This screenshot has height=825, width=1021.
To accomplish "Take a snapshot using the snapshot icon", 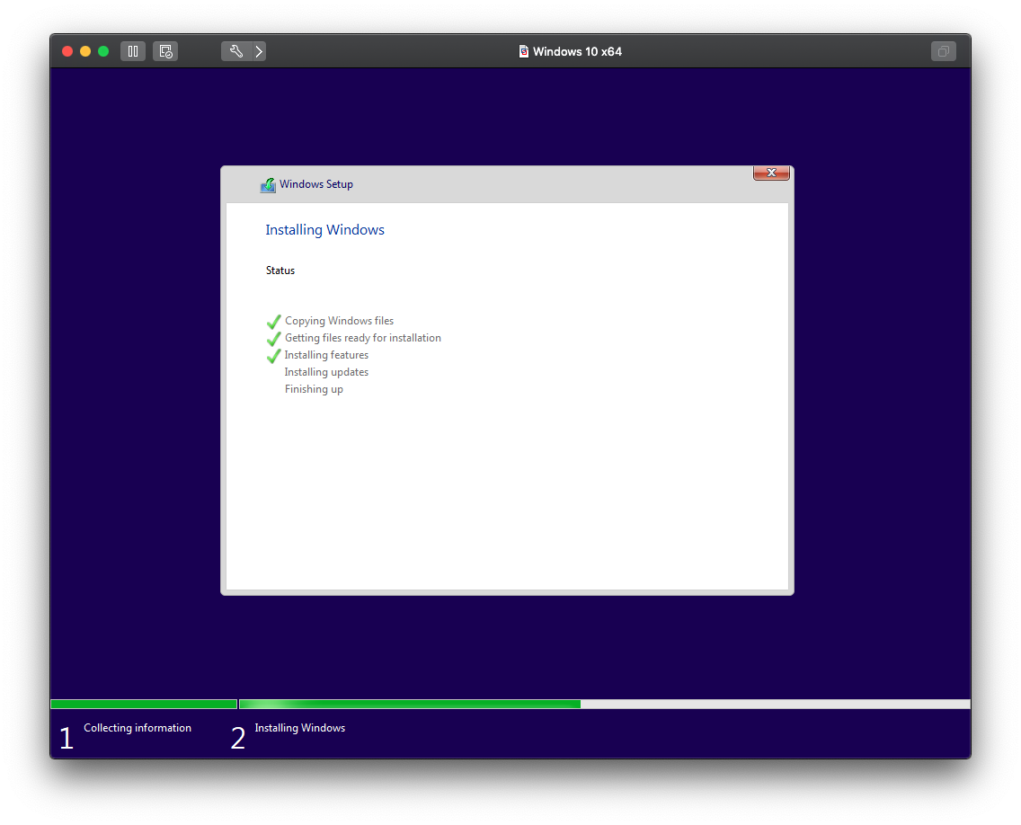I will [164, 51].
